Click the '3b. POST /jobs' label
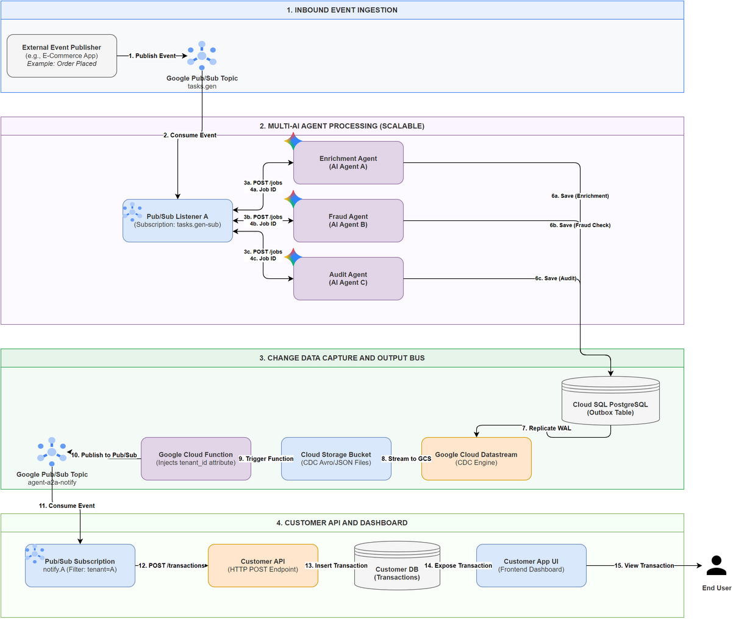 point(263,217)
